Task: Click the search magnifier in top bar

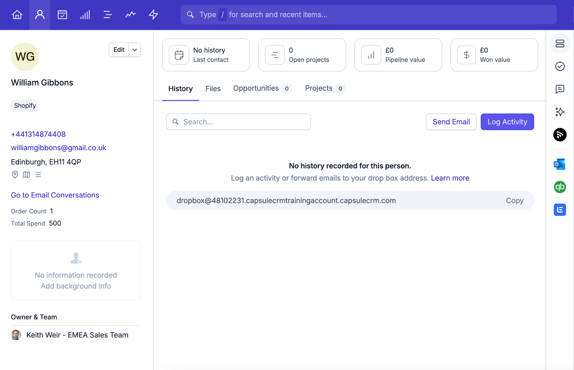Action: coord(190,14)
